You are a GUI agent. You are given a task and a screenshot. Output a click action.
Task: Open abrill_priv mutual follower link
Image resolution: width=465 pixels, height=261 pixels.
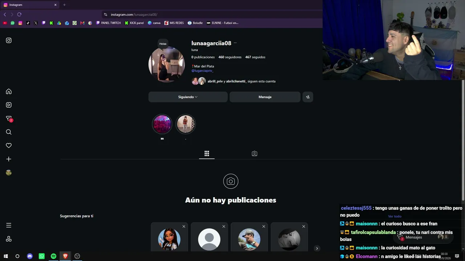215,81
